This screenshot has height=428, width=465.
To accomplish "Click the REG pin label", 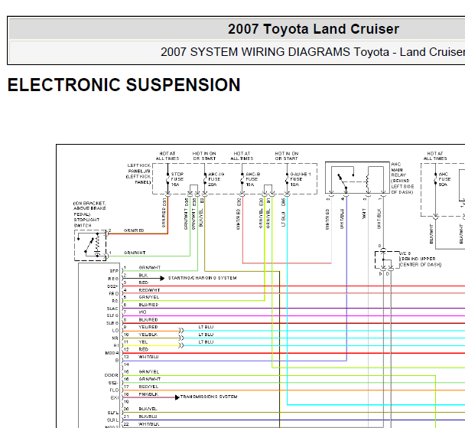I will tap(113, 279).
